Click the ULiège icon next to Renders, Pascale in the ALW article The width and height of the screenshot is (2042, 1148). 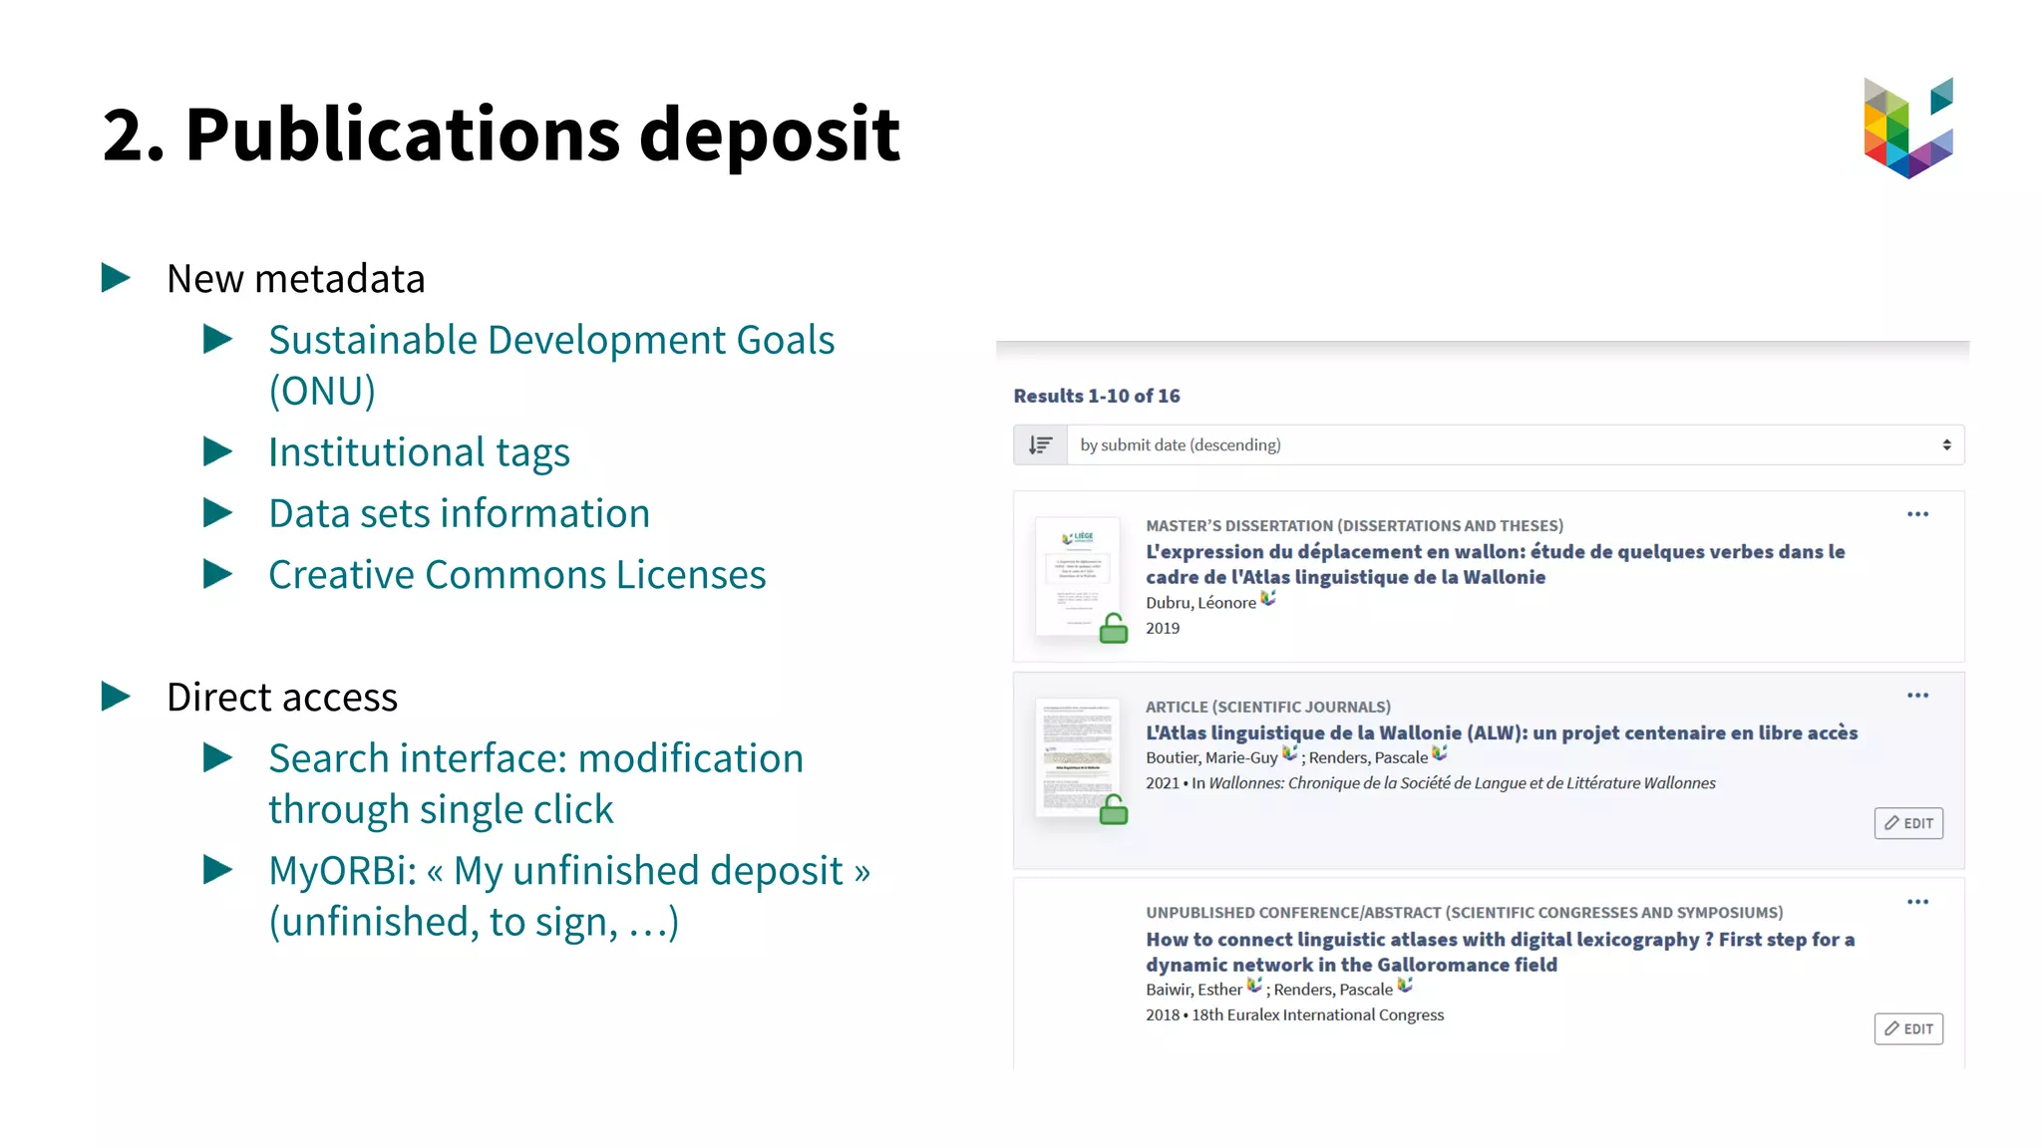click(x=1440, y=753)
